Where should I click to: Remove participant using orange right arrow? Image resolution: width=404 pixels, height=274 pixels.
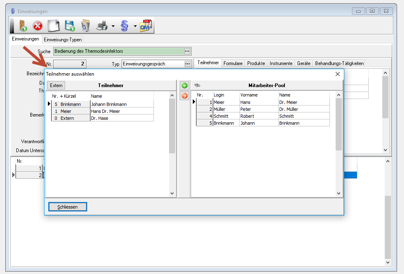(184, 96)
